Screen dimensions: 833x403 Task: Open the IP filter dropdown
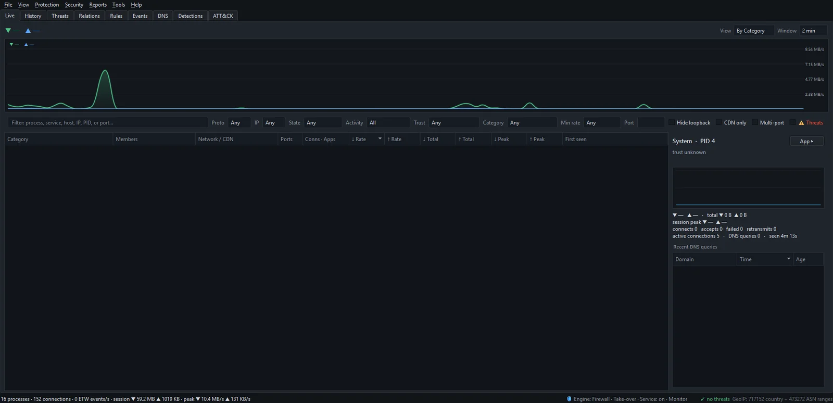[x=273, y=123]
